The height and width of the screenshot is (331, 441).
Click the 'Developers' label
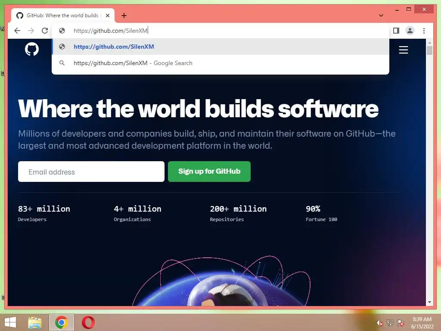coord(32,219)
